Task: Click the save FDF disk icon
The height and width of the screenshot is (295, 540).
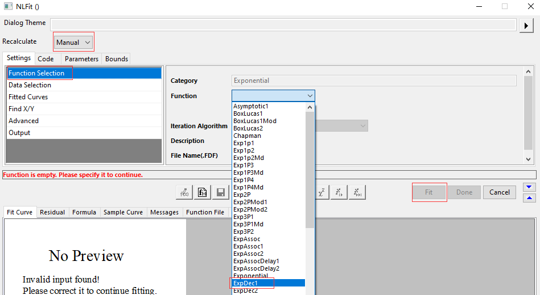Action: tap(220, 192)
